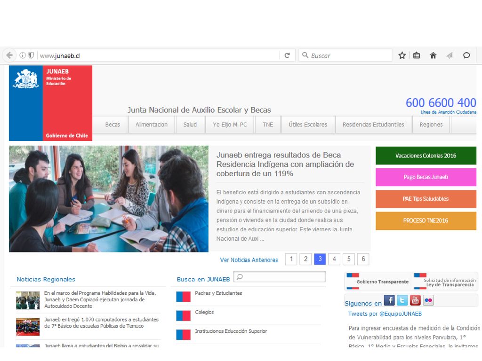Open the Alimentacion menu
This screenshot has height=361, width=482.
(152, 124)
